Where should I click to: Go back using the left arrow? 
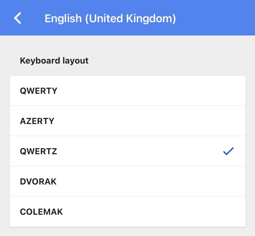click(x=18, y=18)
